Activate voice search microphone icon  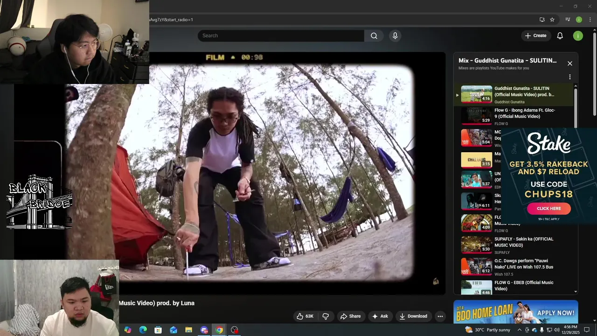395,36
